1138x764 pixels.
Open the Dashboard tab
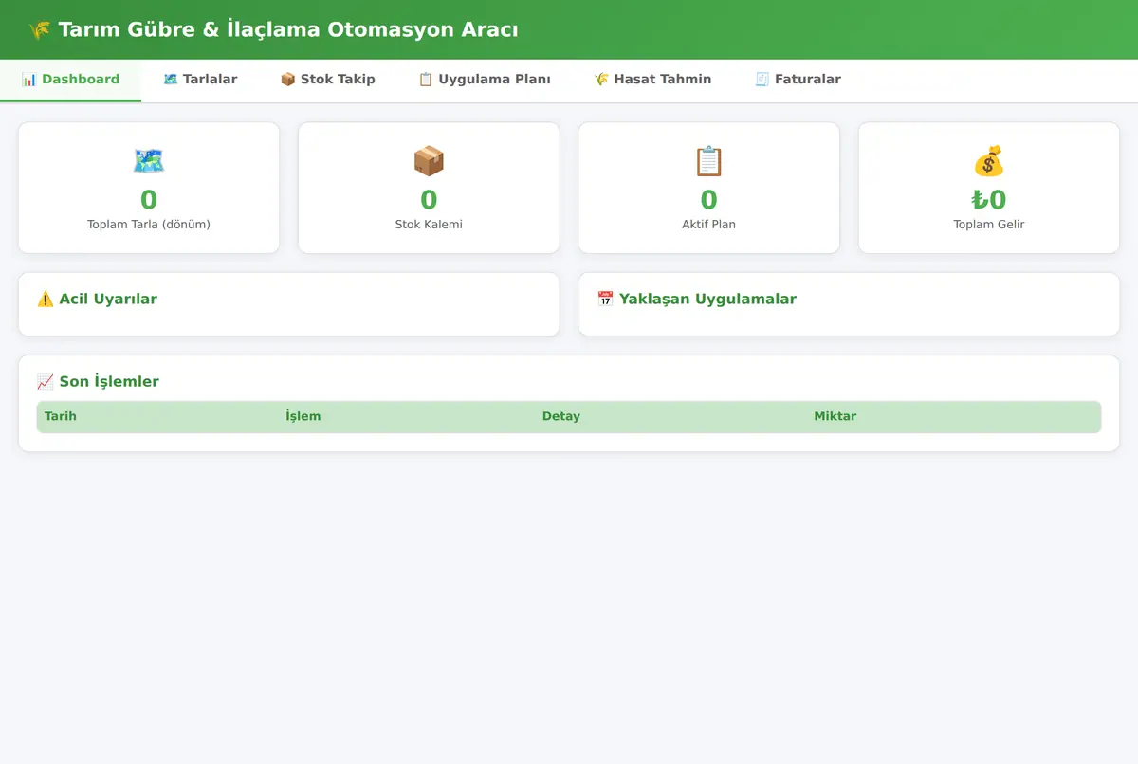pos(70,80)
